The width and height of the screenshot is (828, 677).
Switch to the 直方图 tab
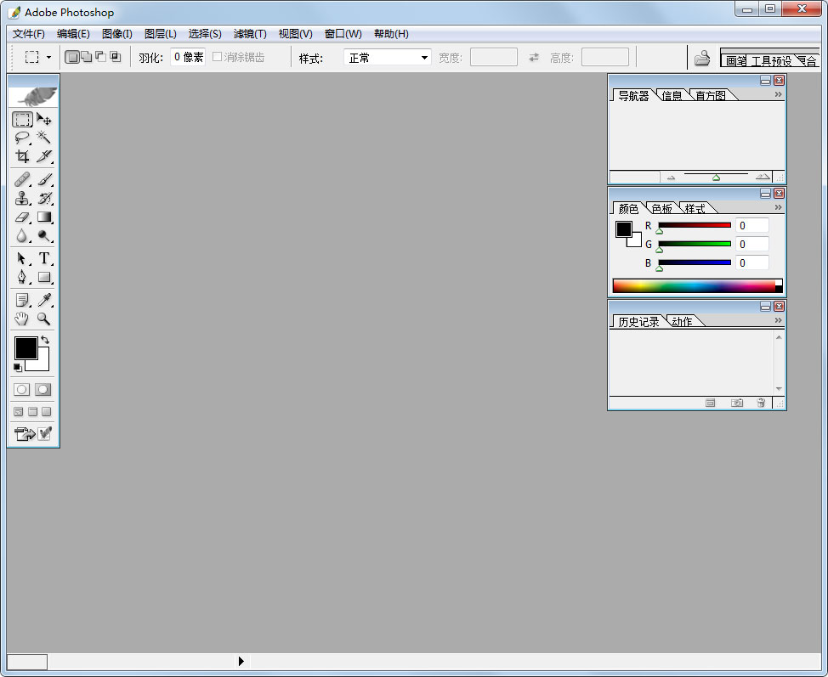(x=710, y=95)
